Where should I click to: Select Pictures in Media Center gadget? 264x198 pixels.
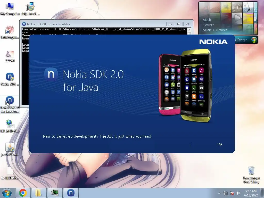tap(208, 25)
